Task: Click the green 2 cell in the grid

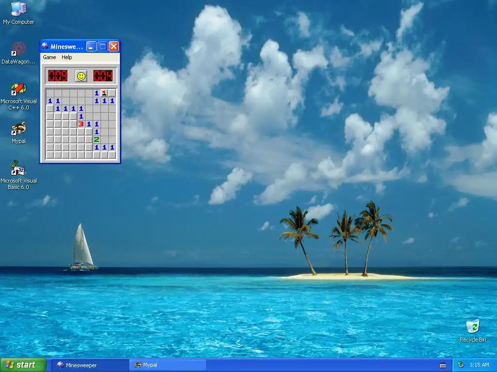Action: (x=97, y=139)
